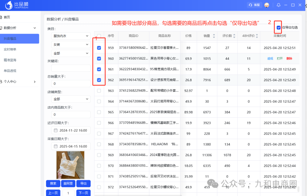
Task: Open the 服饰内衣 category dropdown
Action: tap(70, 36)
